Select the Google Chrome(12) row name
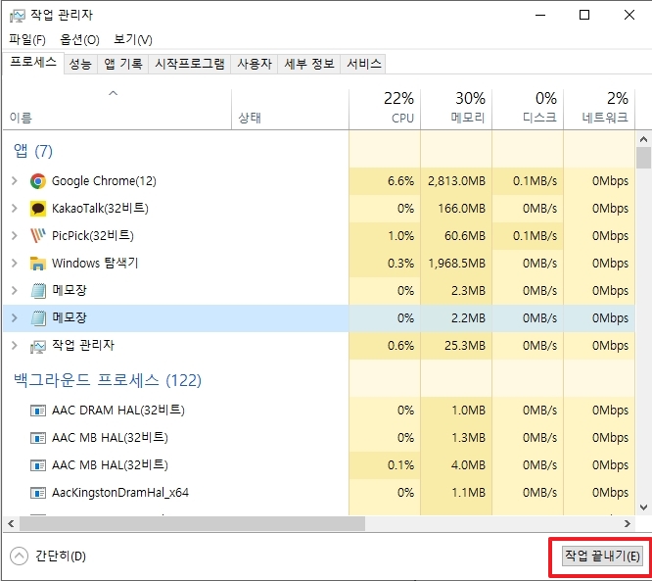652x581 pixels. coord(104,181)
